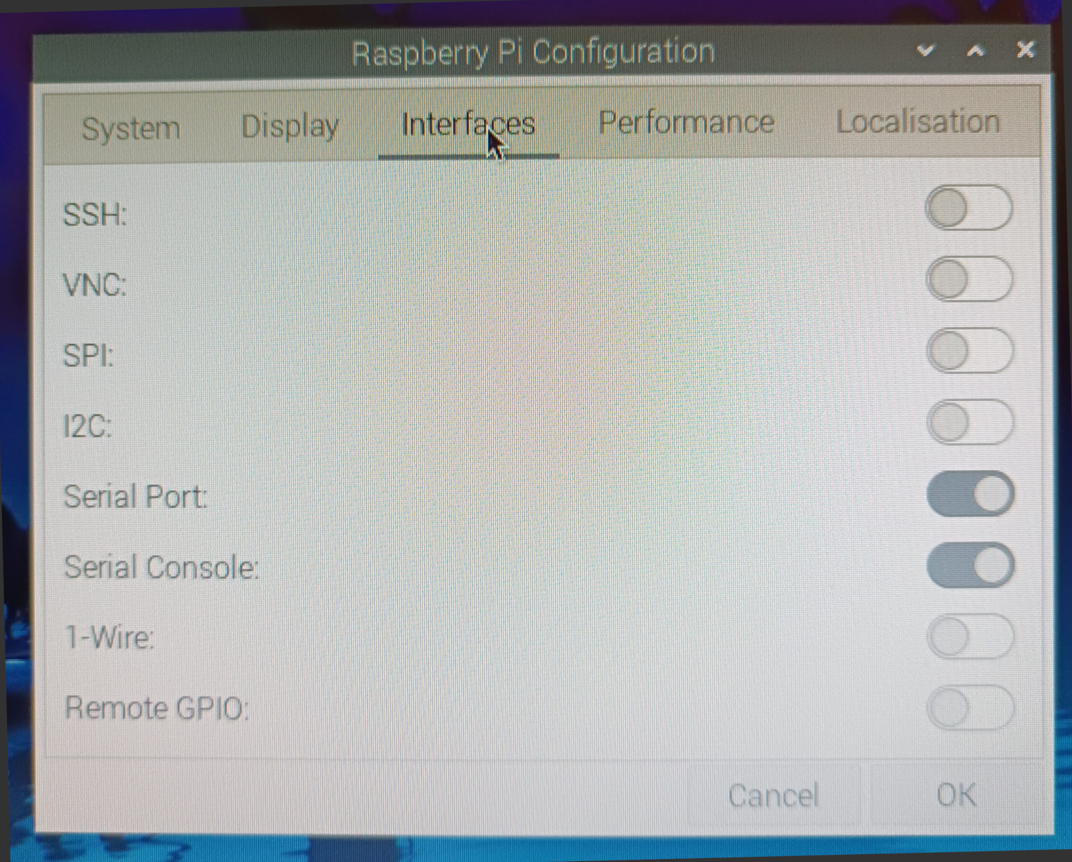Viewport: 1072px width, 862px height.
Task: Click the Cancel button
Action: (x=773, y=796)
